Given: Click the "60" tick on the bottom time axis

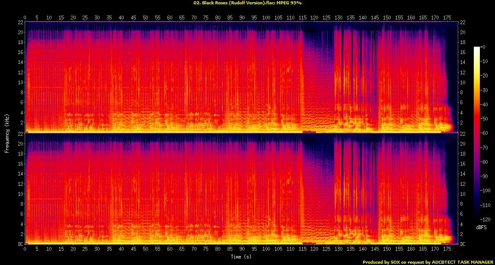Looking at the screenshot, I should click(x=170, y=249).
